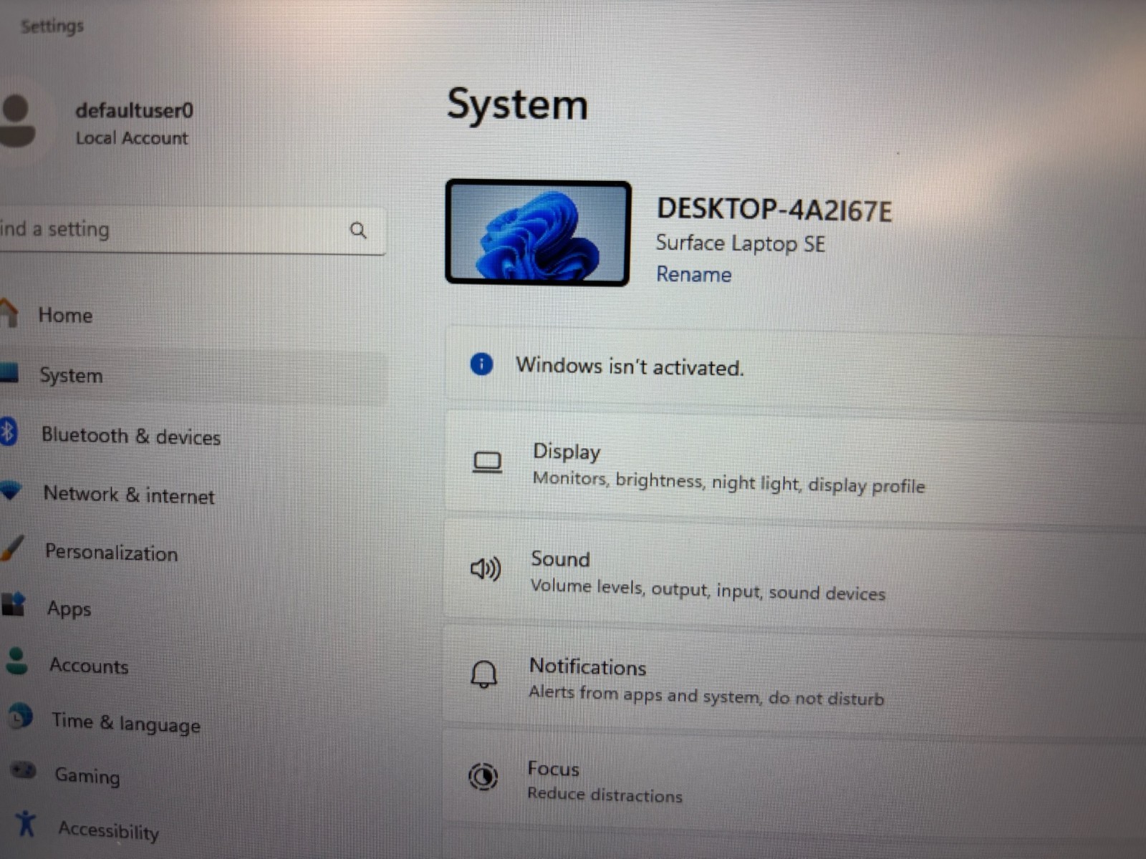The height and width of the screenshot is (859, 1146).
Task: Click the Personalization paintbrush icon
Action: pyautogui.click(x=13, y=548)
